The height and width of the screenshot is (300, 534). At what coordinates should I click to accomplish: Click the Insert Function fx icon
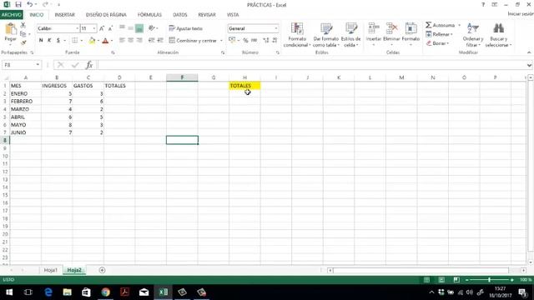click(89, 65)
